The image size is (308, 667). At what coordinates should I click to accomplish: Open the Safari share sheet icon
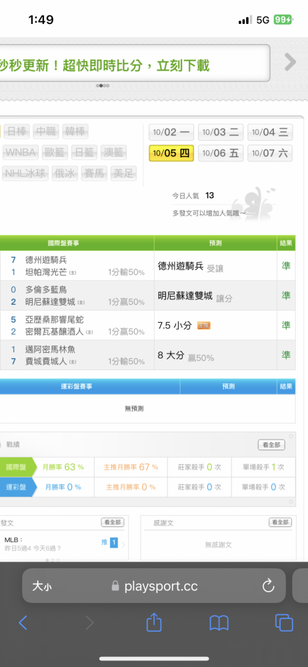[154, 622]
